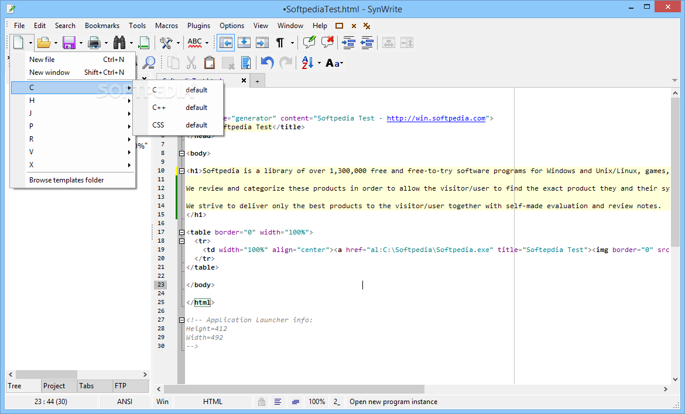Toggle the left panel button

tap(226, 43)
